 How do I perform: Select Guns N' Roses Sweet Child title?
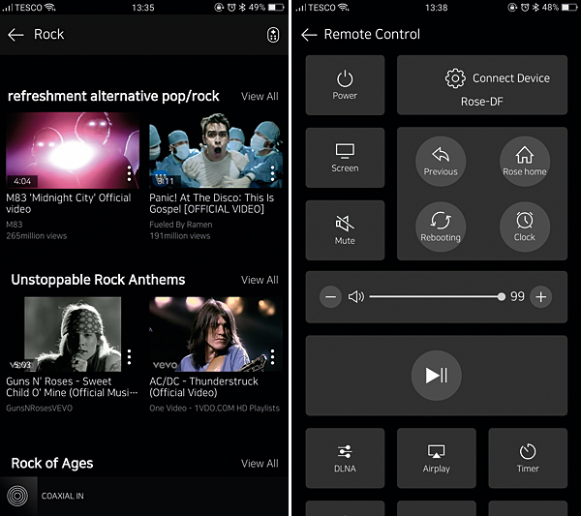click(72, 386)
